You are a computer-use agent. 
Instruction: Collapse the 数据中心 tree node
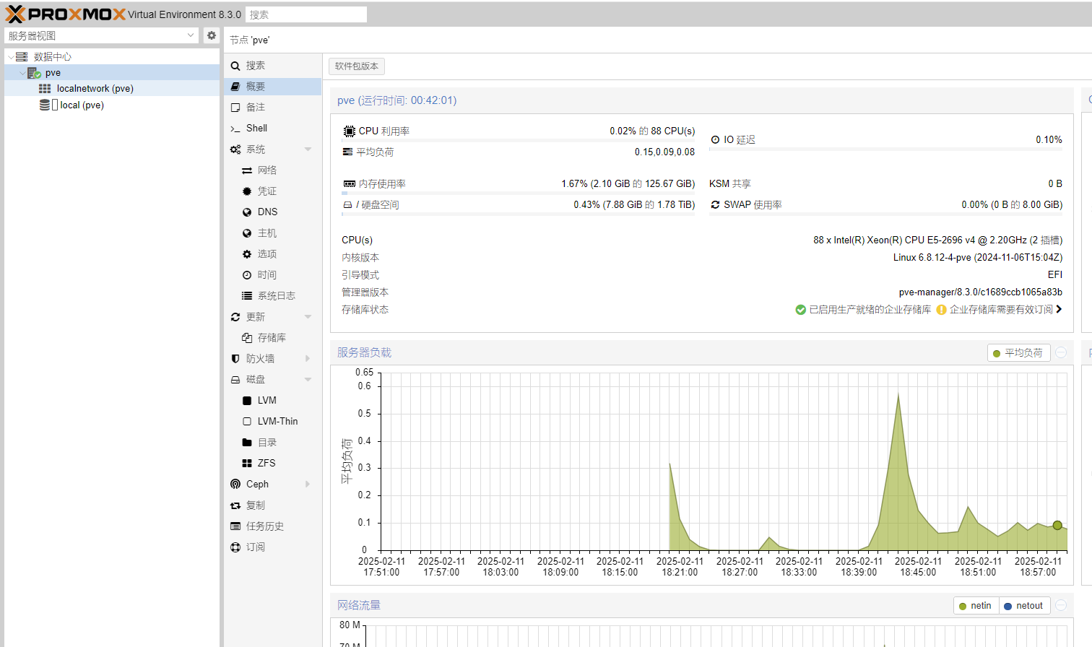tap(10, 57)
